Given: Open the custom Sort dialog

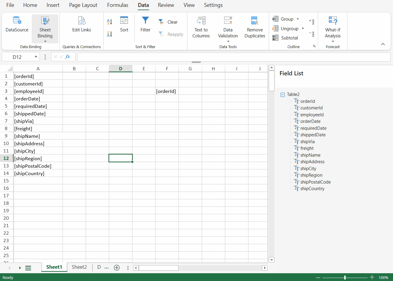Looking at the screenshot, I should pos(124,25).
